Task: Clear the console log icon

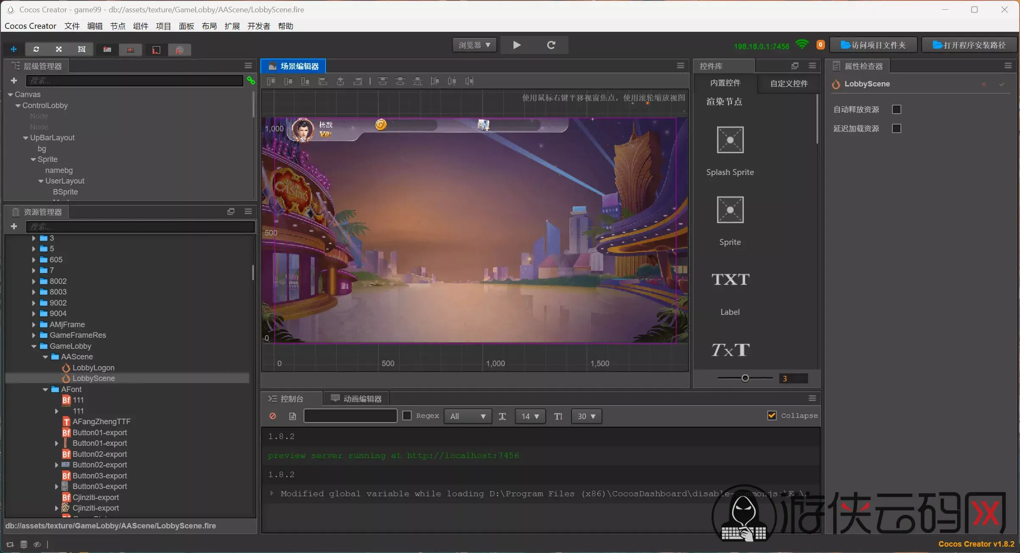Action: coord(273,416)
